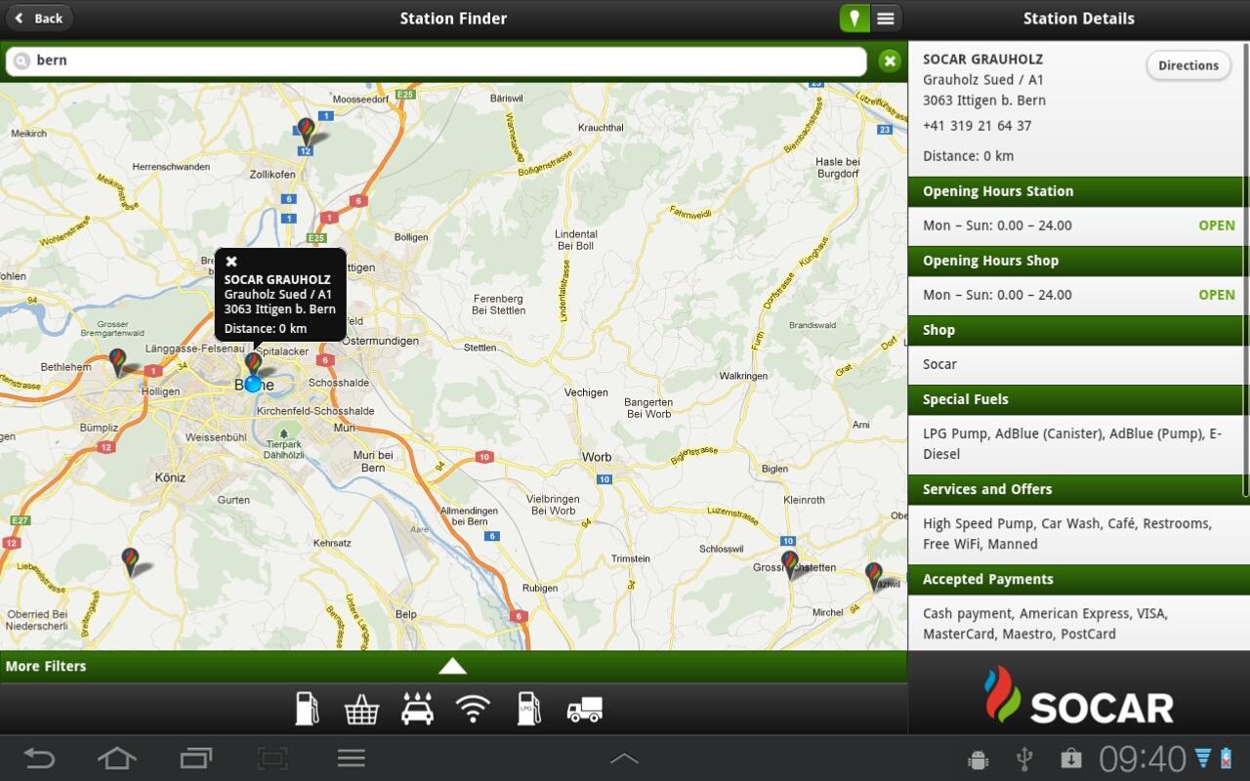Viewport: 1250px width, 781px height.
Task: Tap the screenshot capture icon in navigation bar
Action: [x=272, y=759]
